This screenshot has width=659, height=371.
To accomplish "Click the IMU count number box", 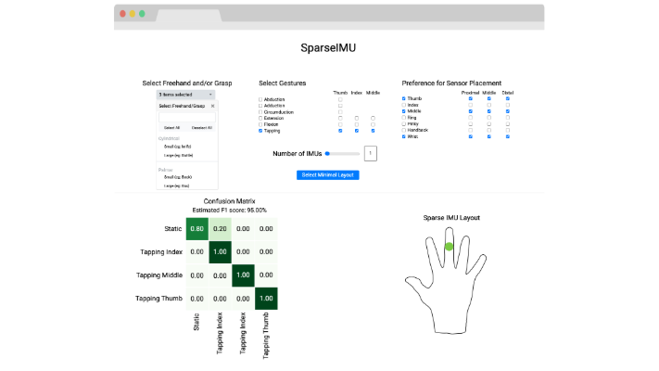I will [370, 154].
